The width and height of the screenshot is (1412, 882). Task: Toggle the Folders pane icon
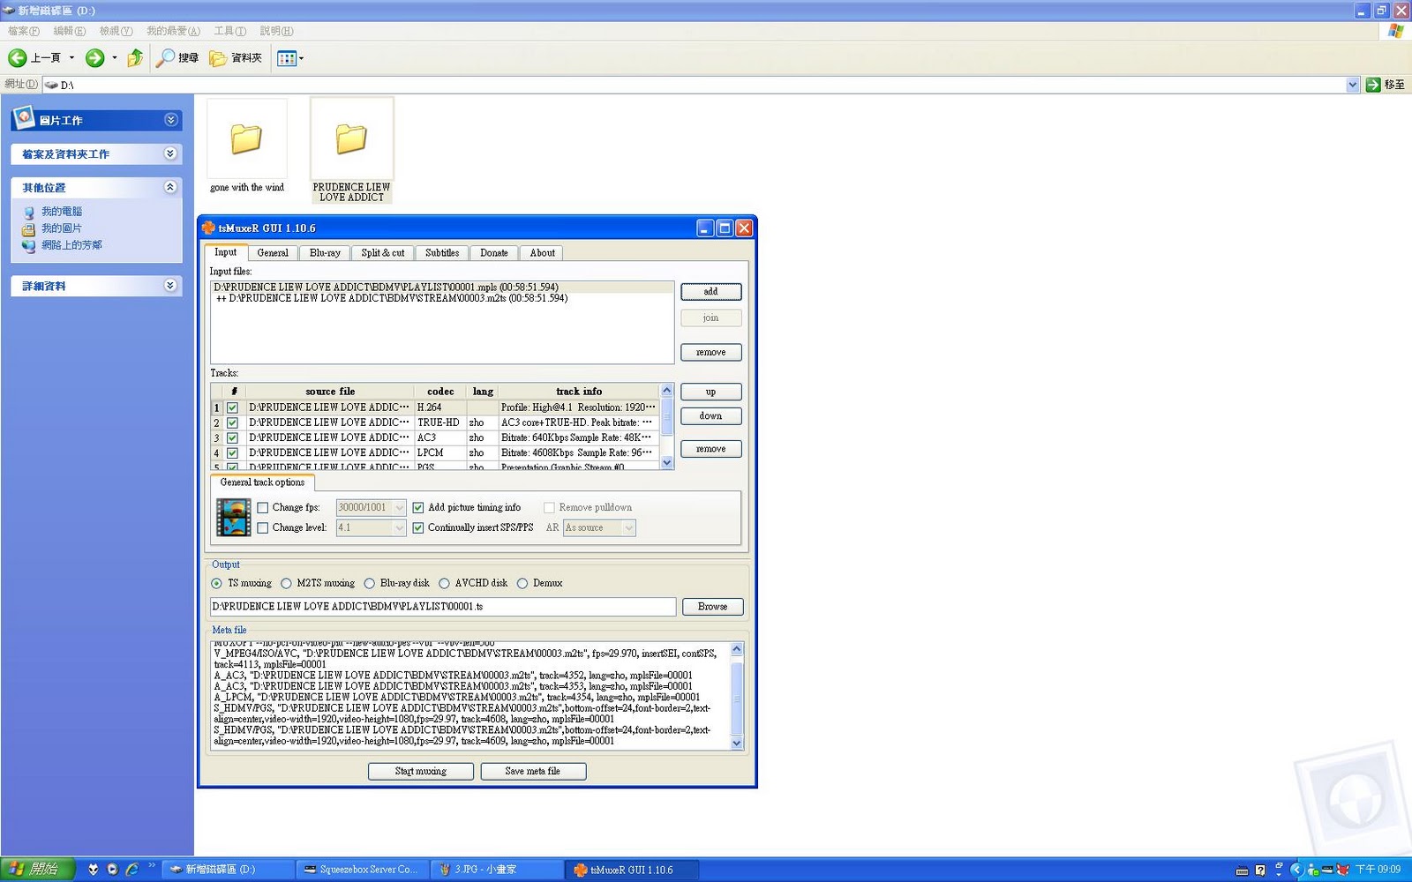point(218,58)
